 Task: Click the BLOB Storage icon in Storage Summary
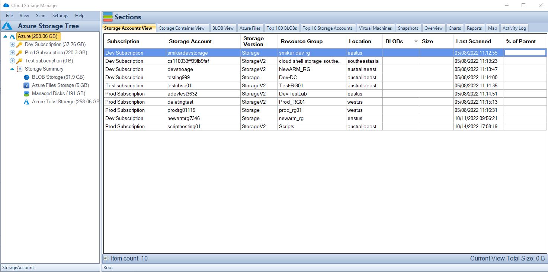tap(26, 77)
